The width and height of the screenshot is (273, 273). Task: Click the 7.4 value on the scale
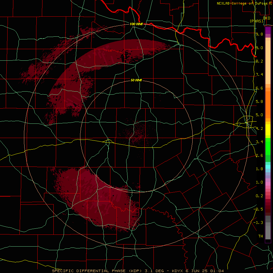[x=259, y=75]
